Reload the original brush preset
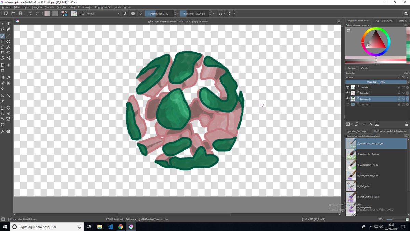 click(140, 14)
